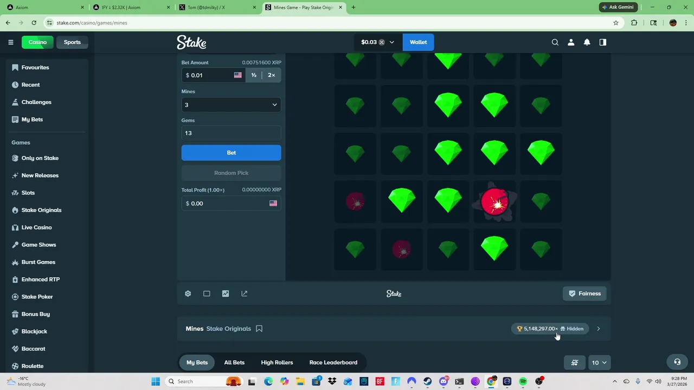Open the notifications bell
Screen dimensions: 694x390
pos(587,42)
